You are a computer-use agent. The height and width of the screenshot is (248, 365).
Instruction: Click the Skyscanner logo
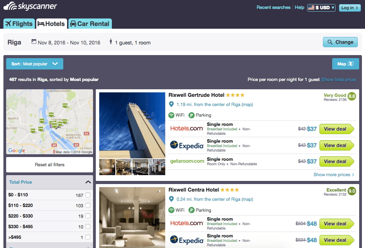[30, 6]
